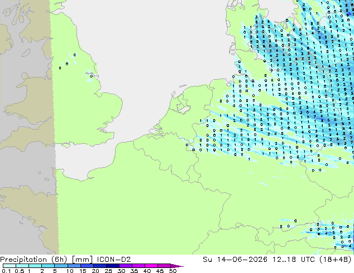Pick the 15–20 mm legend color box
354x273 pixels.
[87, 266]
